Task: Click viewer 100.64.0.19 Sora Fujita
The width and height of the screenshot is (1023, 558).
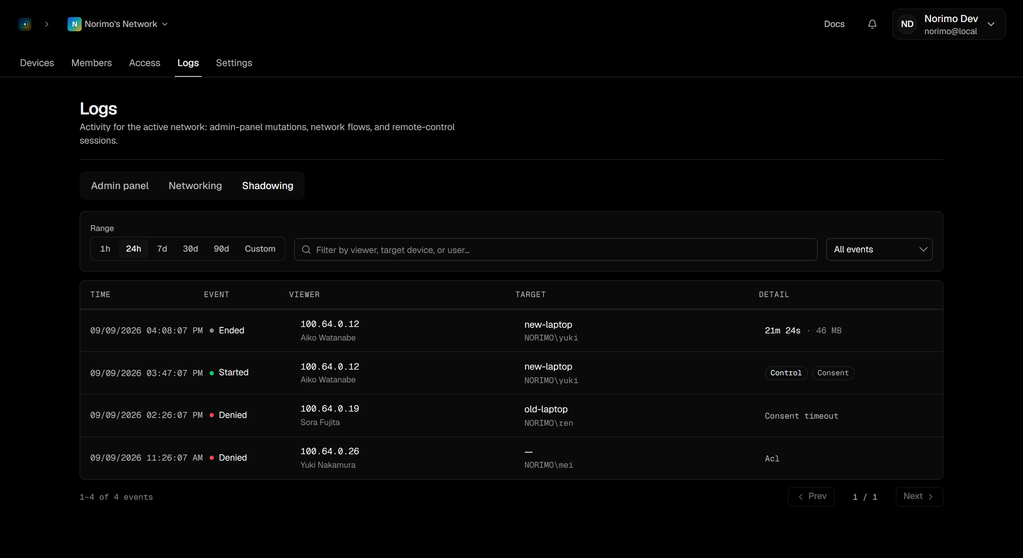Action: tap(330, 415)
